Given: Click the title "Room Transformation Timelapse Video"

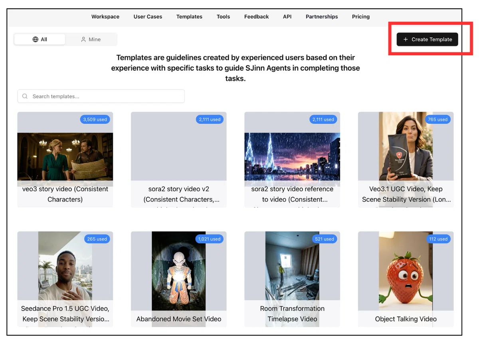Looking at the screenshot, I should [x=292, y=314].
